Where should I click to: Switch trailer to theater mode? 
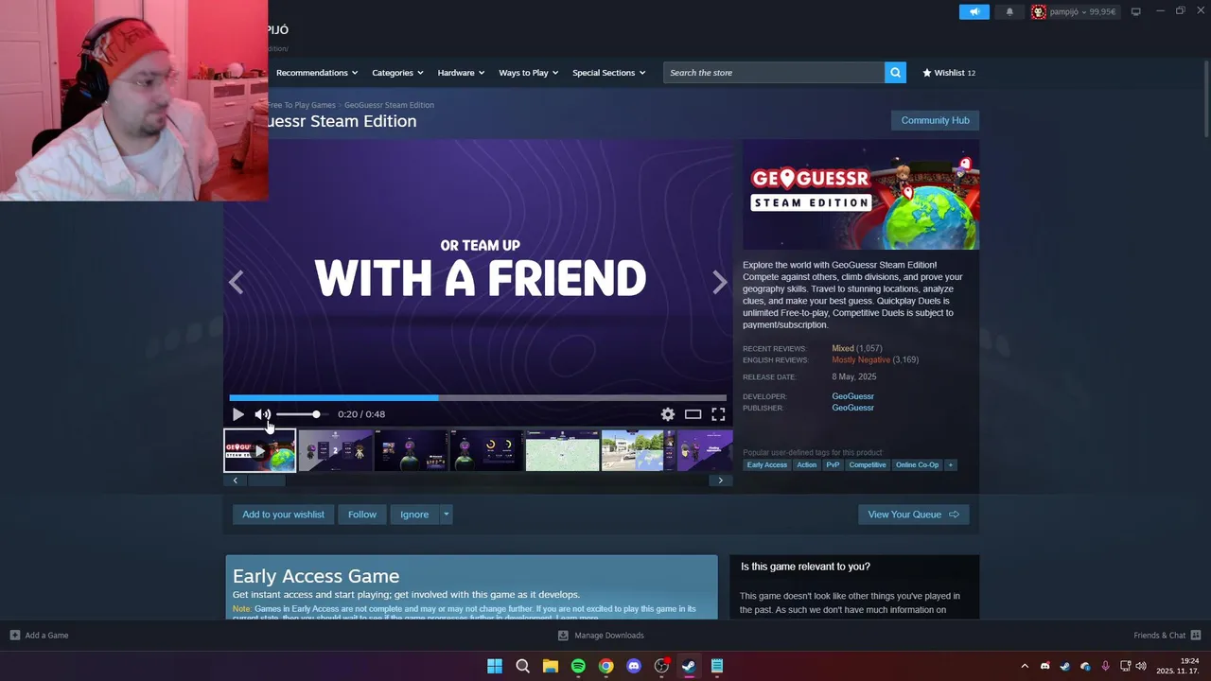(x=693, y=414)
